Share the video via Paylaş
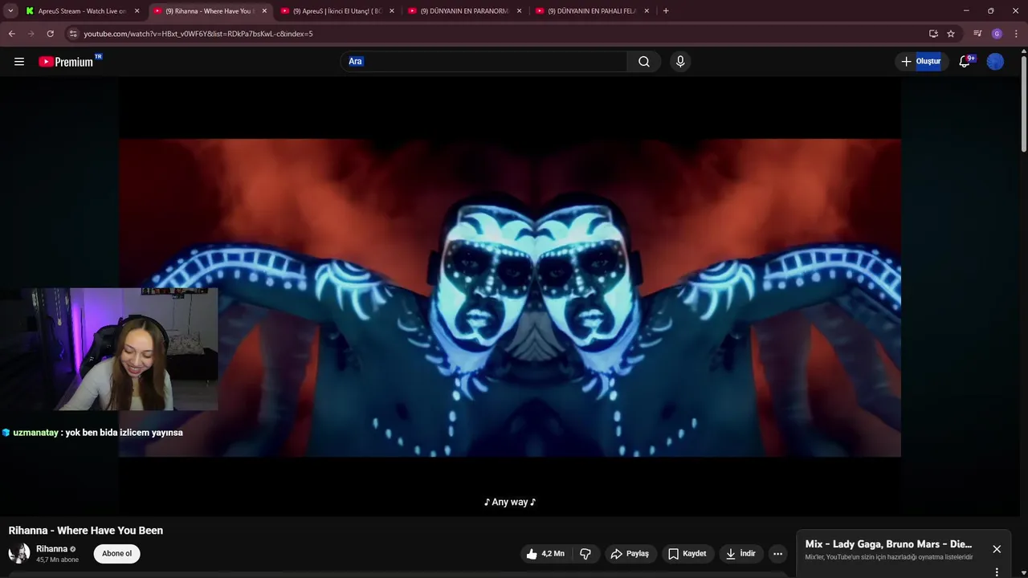This screenshot has height=578, width=1028. [630, 554]
